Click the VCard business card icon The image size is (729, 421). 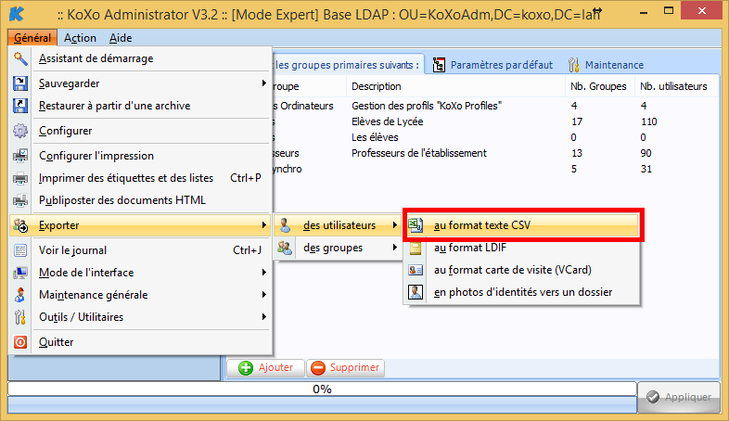point(416,270)
